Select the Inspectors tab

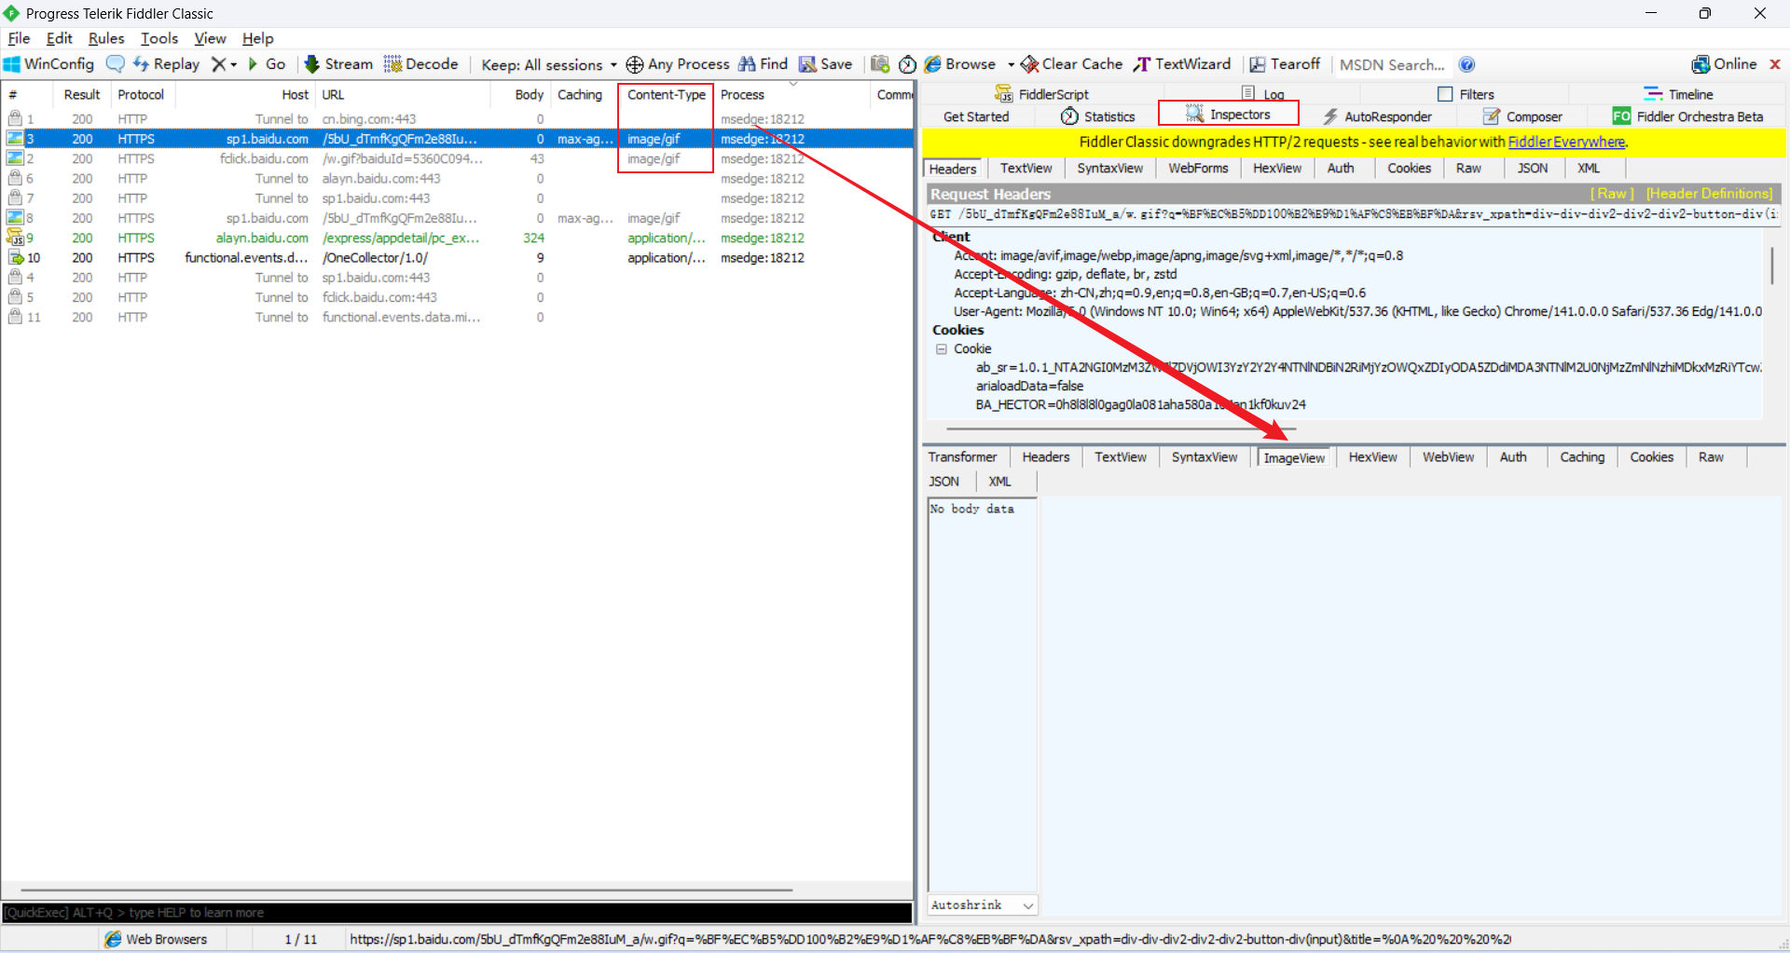(1228, 115)
